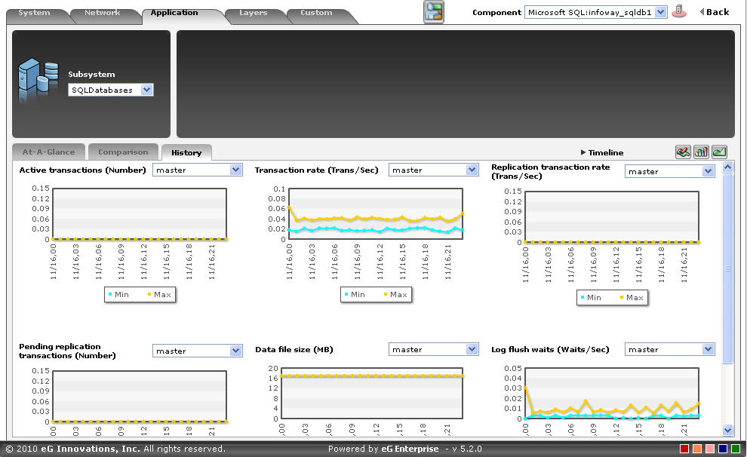Click the red server icon next to Component dropdown
The width and height of the screenshot is (747, 457).
(x=679, y=11)
